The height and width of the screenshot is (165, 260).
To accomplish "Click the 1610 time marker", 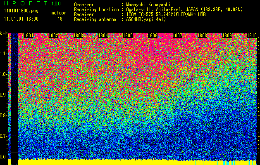I will pos(252,35).
